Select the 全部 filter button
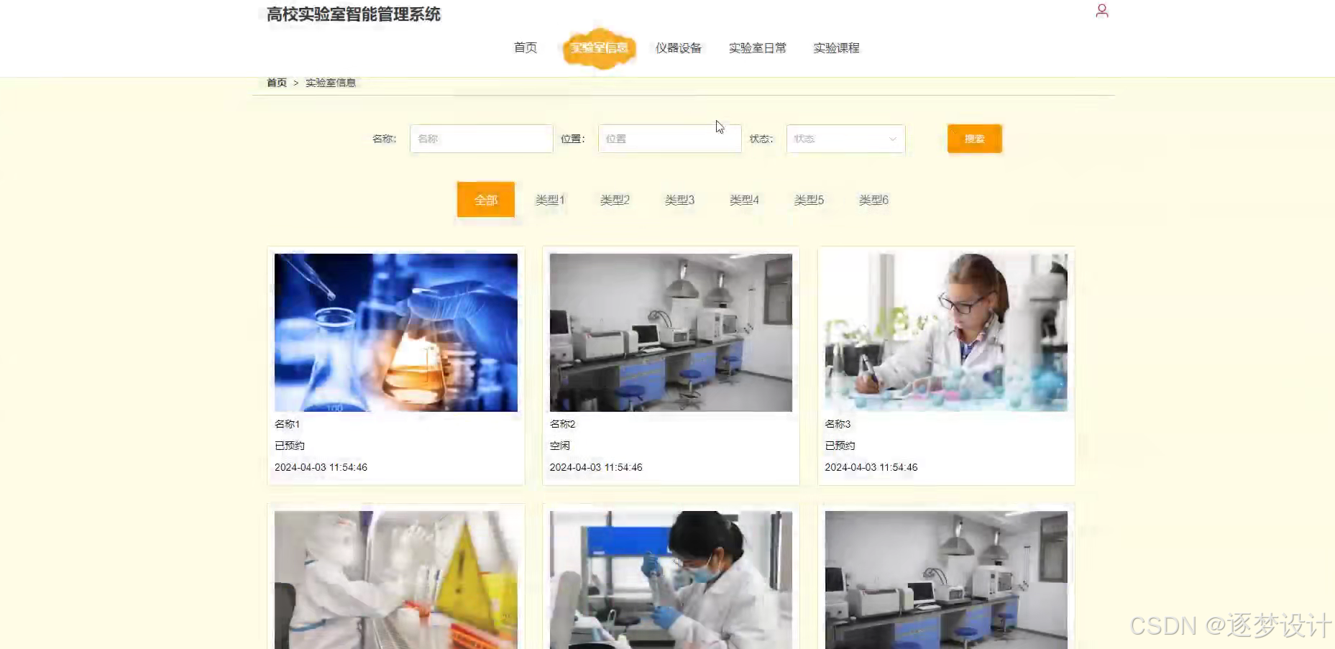 coord(485,200)
